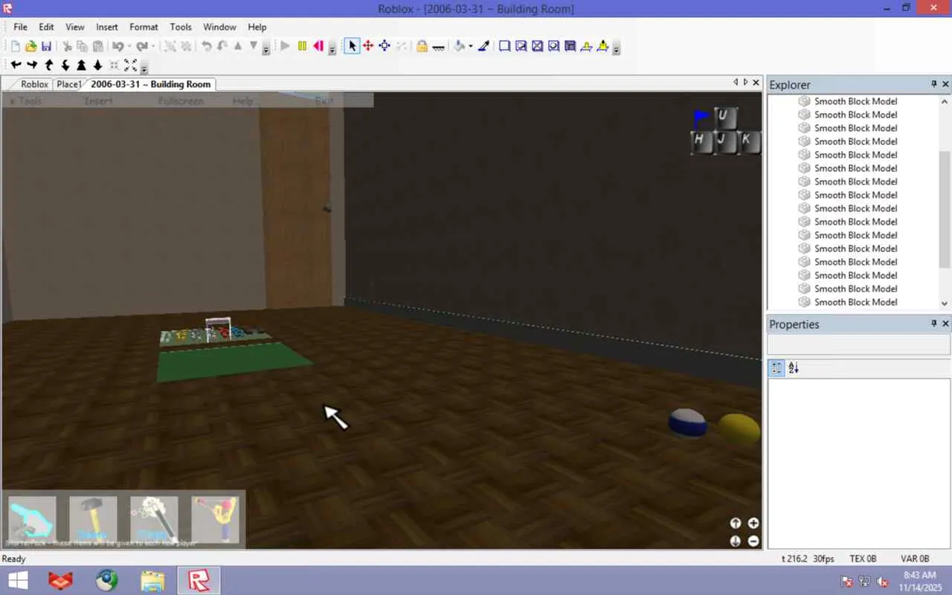The image size is (952, 595).
Task: Close the Properties panel
Action: point(946,324)
